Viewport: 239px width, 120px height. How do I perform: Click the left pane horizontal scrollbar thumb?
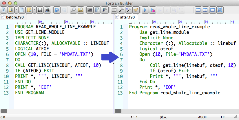[4, 111]
